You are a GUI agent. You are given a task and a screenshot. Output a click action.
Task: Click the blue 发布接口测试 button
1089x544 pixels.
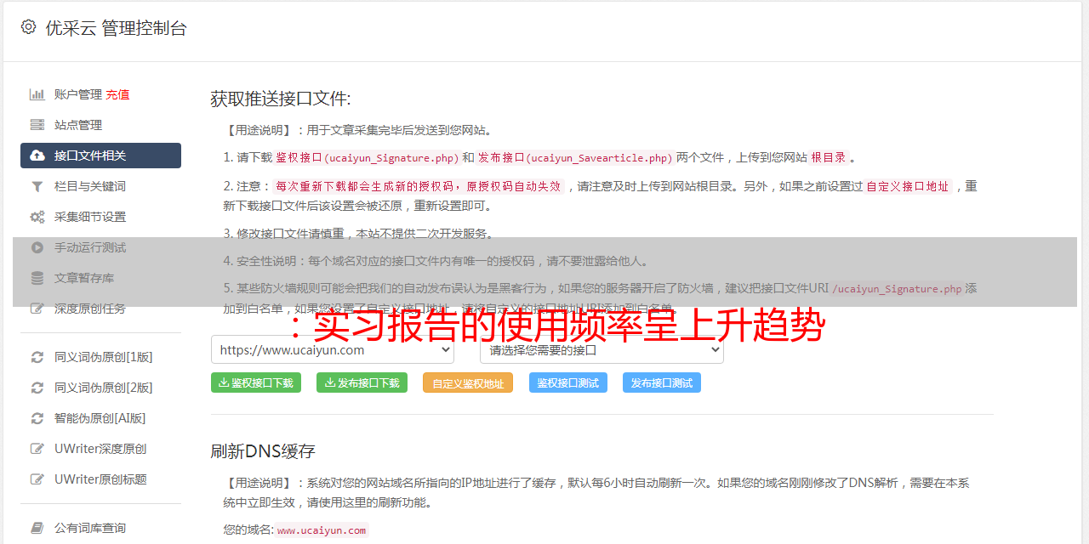tap(662, 382)
